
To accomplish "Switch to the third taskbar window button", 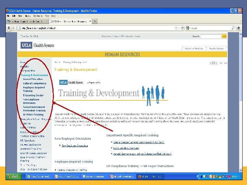I will [x=95, y=176].
